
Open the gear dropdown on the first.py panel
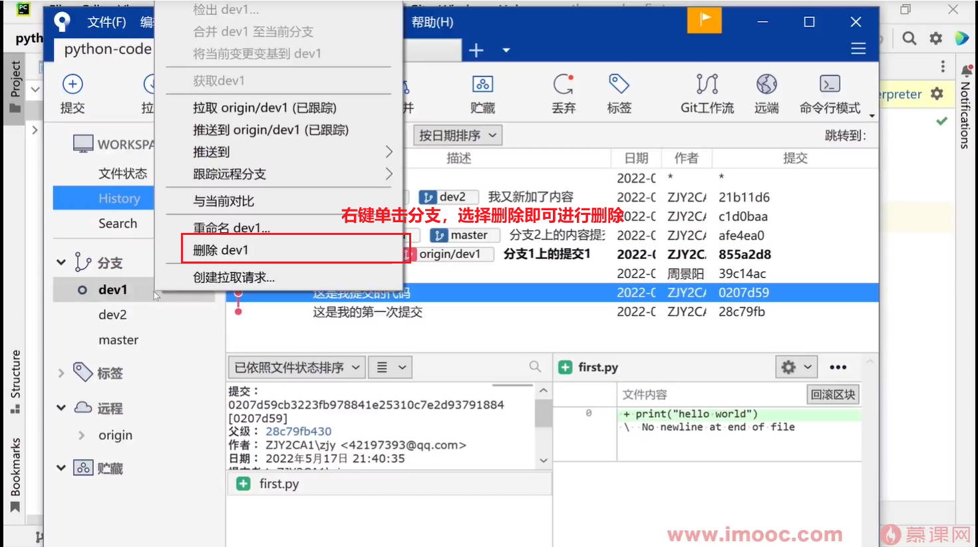796,367
